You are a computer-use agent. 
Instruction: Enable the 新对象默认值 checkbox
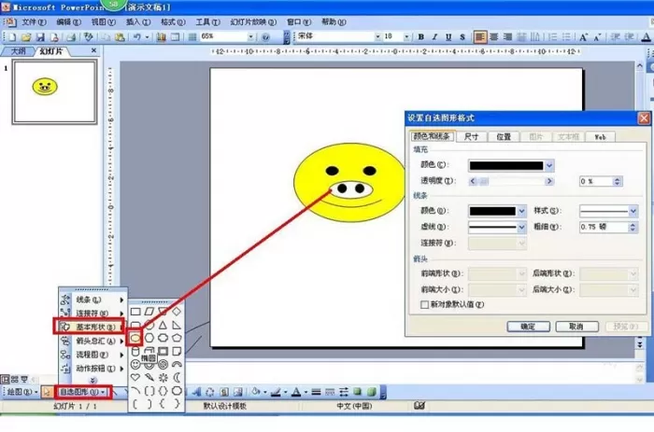424,305
